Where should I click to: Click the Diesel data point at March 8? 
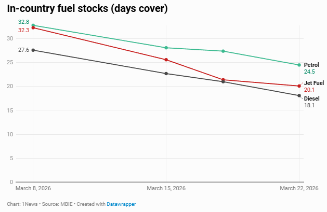click(x=33, y=50)
